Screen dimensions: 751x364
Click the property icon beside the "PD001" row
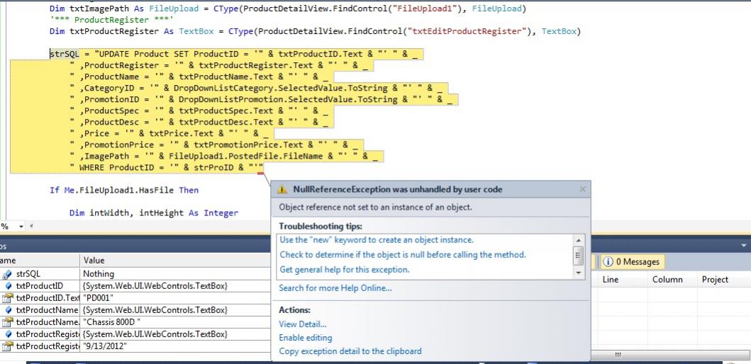pos(8,297)
